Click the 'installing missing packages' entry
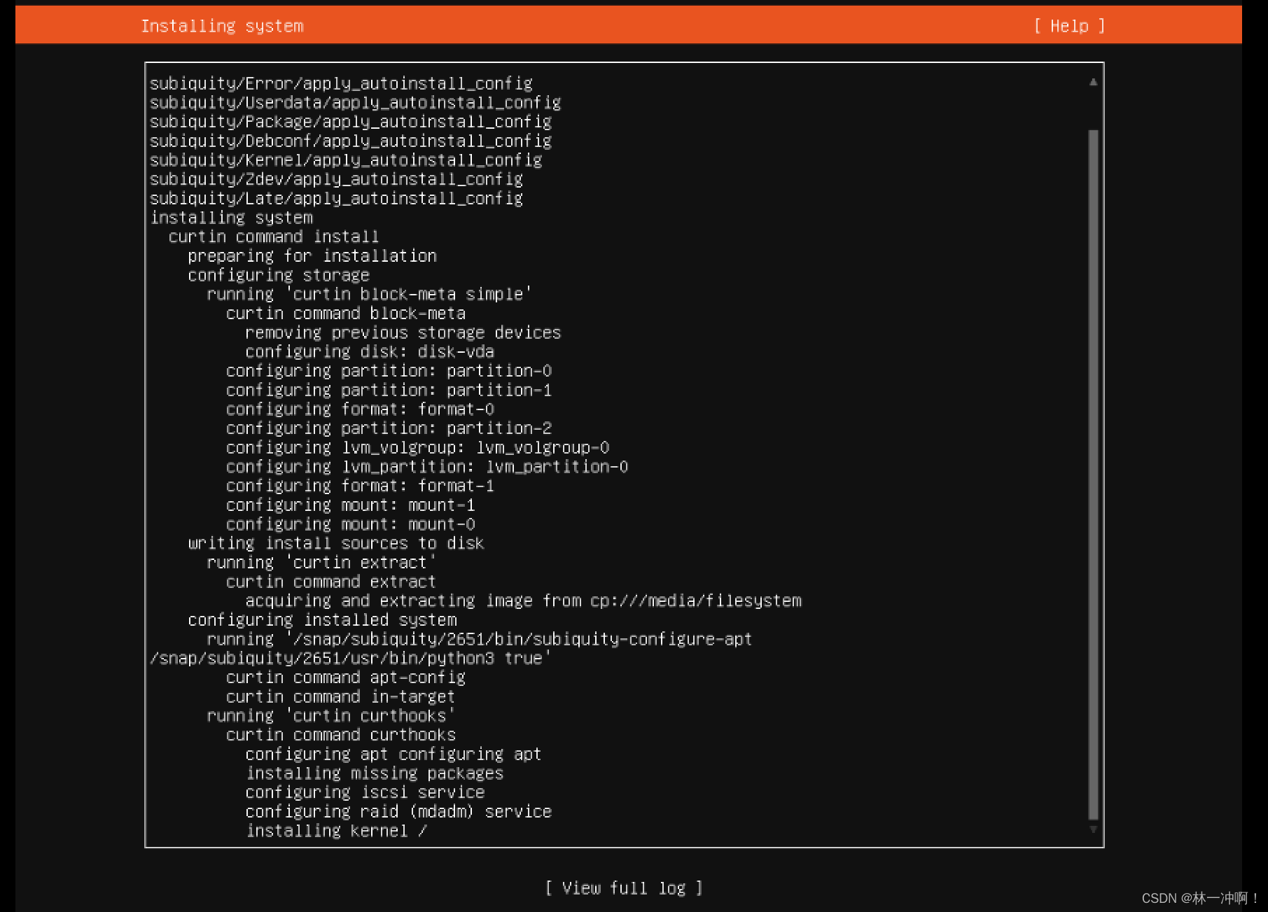Screen dimensions: 1268x912 pos(374,773)
